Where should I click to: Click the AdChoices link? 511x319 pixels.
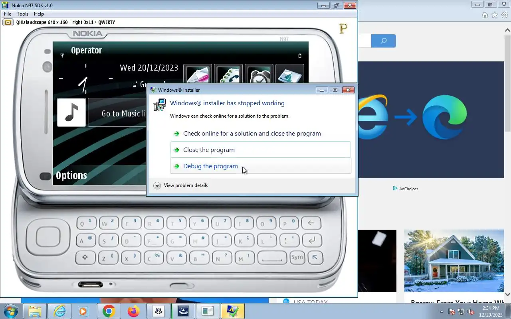[408, 189]
